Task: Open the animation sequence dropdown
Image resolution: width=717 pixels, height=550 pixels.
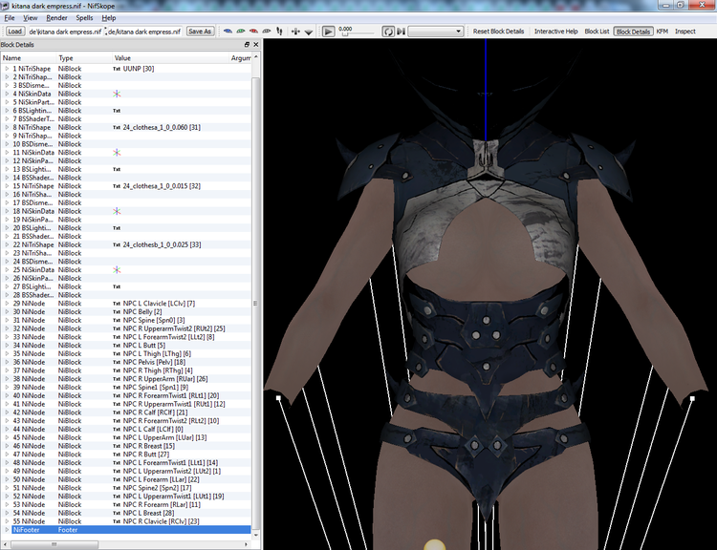Action: click(x=435, y=32)
